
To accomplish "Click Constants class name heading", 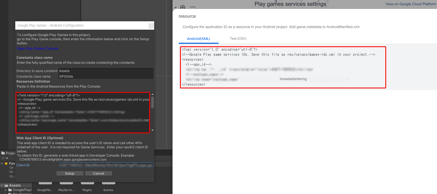I will pos(34,58).
